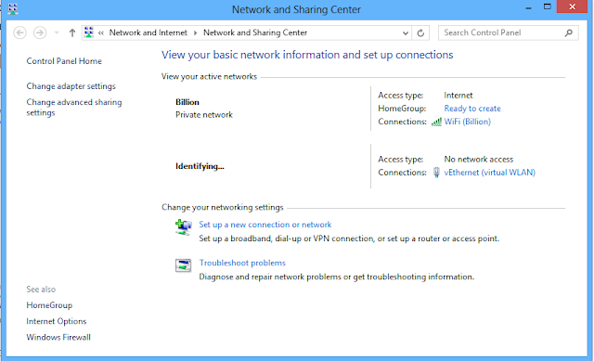Click the window icon in title bar
Screen dimensions: 594x361
[x=12, y=8]
